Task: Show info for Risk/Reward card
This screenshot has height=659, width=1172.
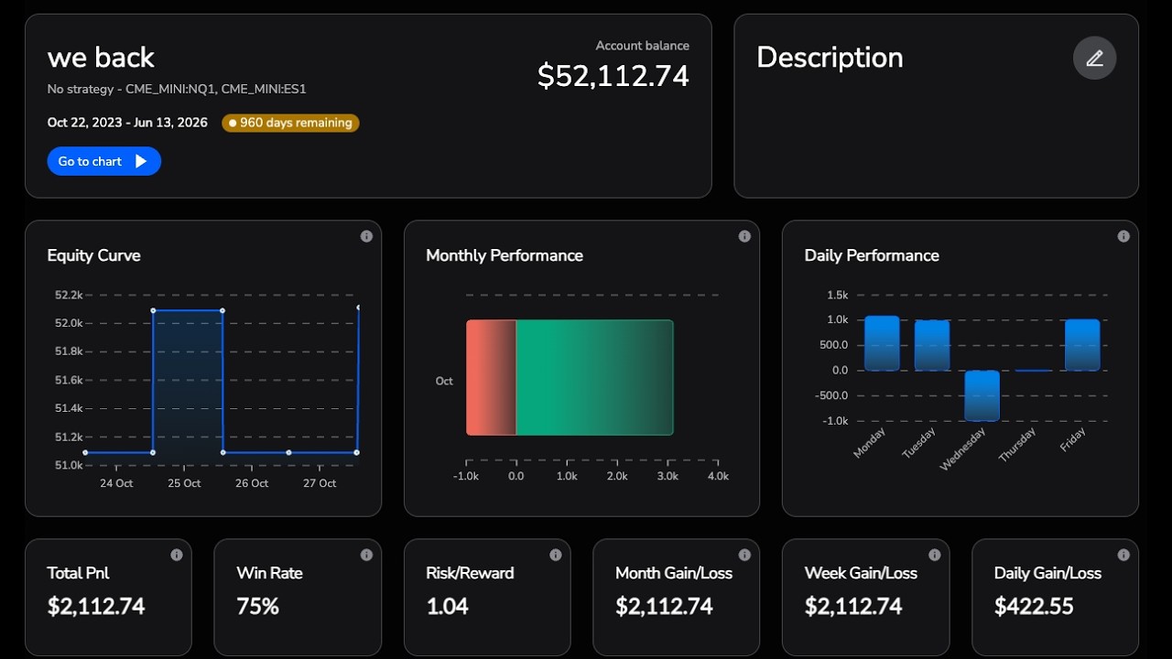Action: (555, 555)
